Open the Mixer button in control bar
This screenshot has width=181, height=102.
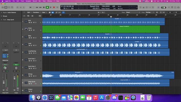21,7
